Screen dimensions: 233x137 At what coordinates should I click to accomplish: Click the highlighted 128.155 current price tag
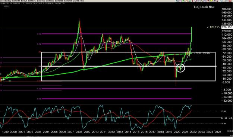click(x=227, y=27)
